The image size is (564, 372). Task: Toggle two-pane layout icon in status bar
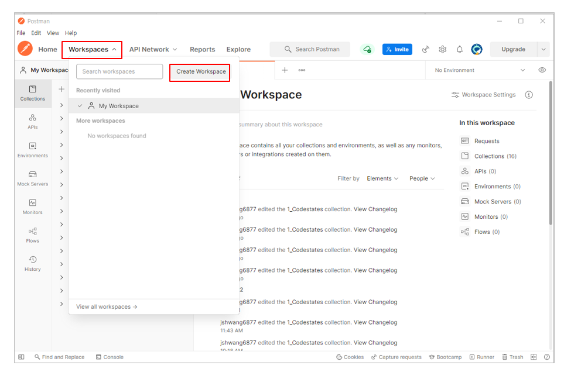click(534, 357)
